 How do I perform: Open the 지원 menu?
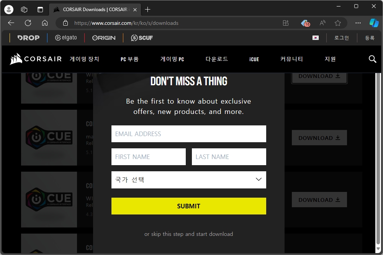(x=330, y=59)
